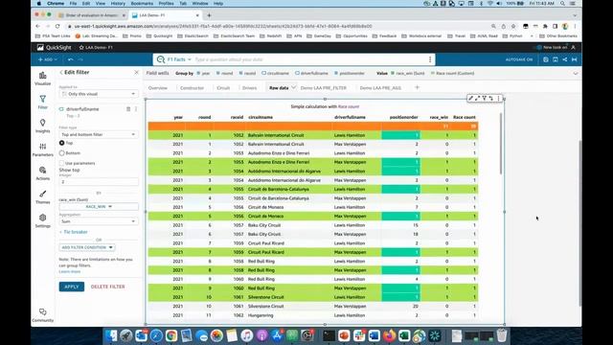613x345 pixels.
Task: Close the Edit filter pane
Action: point(136,73)
